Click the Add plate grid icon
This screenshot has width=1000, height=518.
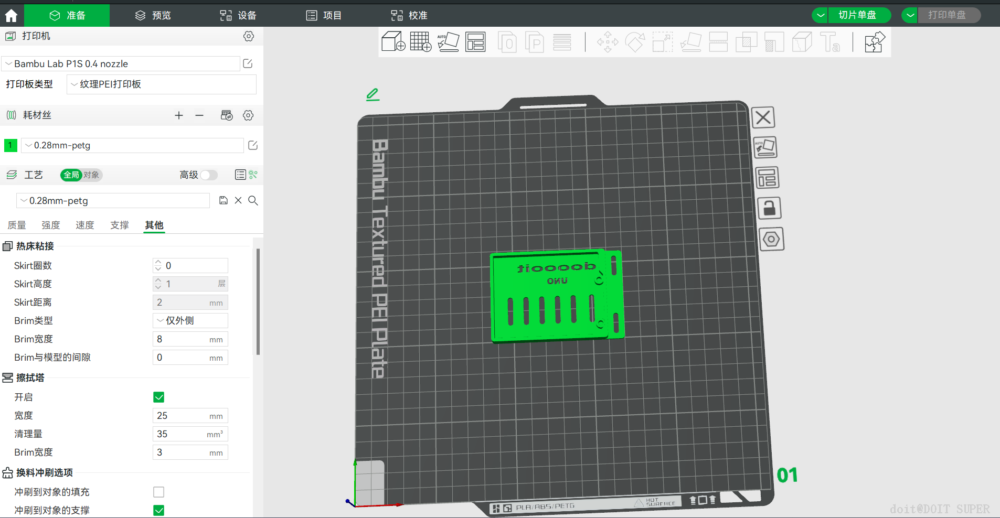pyautogui.click(x=420, y=42)
